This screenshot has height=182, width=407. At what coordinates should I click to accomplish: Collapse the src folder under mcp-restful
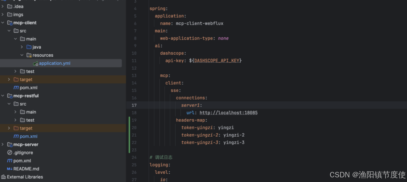(9, 104)
